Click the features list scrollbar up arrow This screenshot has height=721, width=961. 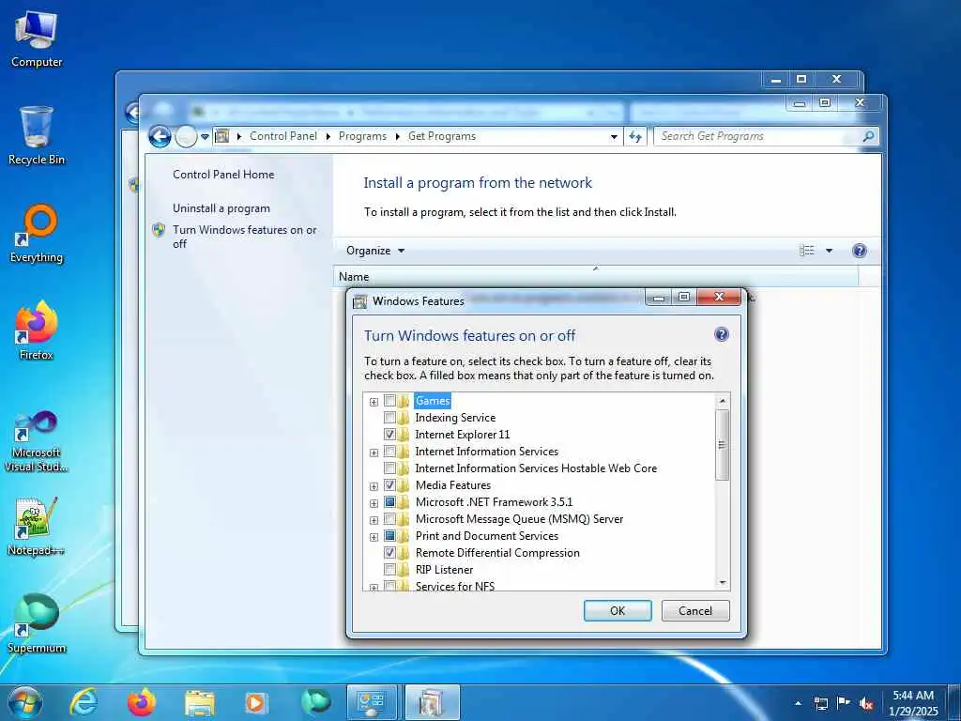coord(723,401)
